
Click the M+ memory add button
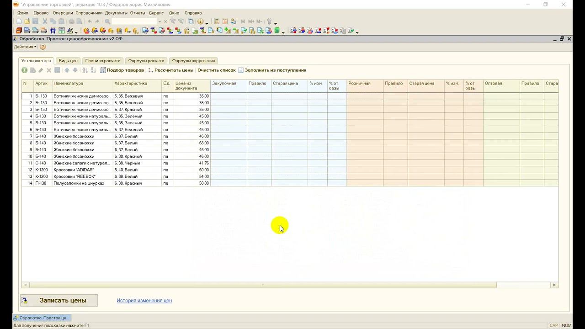251,21
